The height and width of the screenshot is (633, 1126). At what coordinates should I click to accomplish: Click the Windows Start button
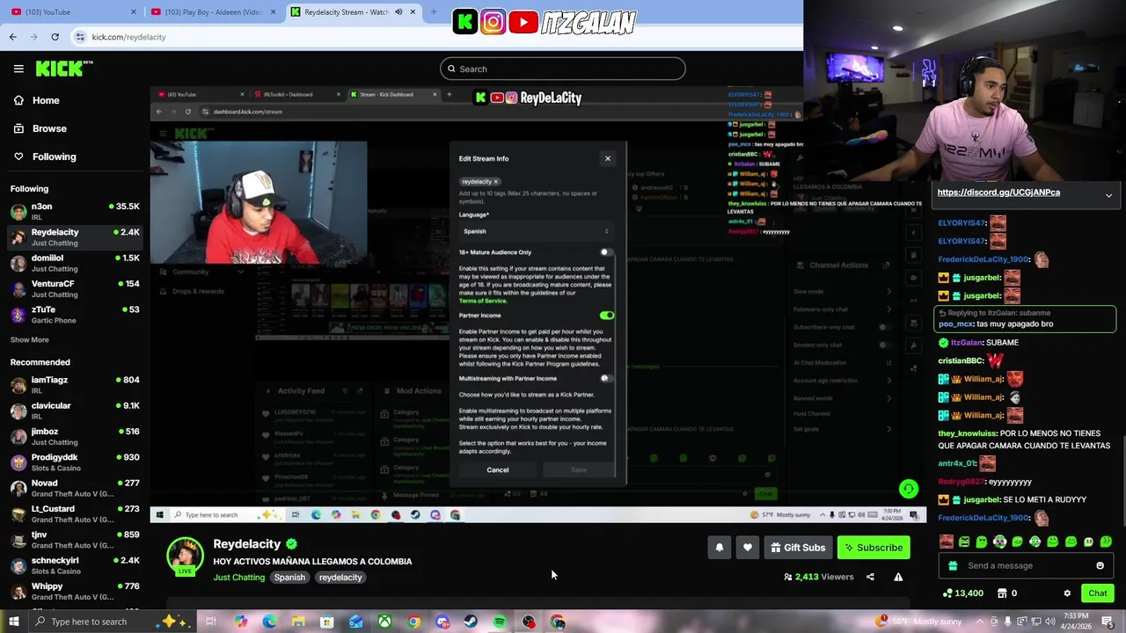[x=13, y=622]
